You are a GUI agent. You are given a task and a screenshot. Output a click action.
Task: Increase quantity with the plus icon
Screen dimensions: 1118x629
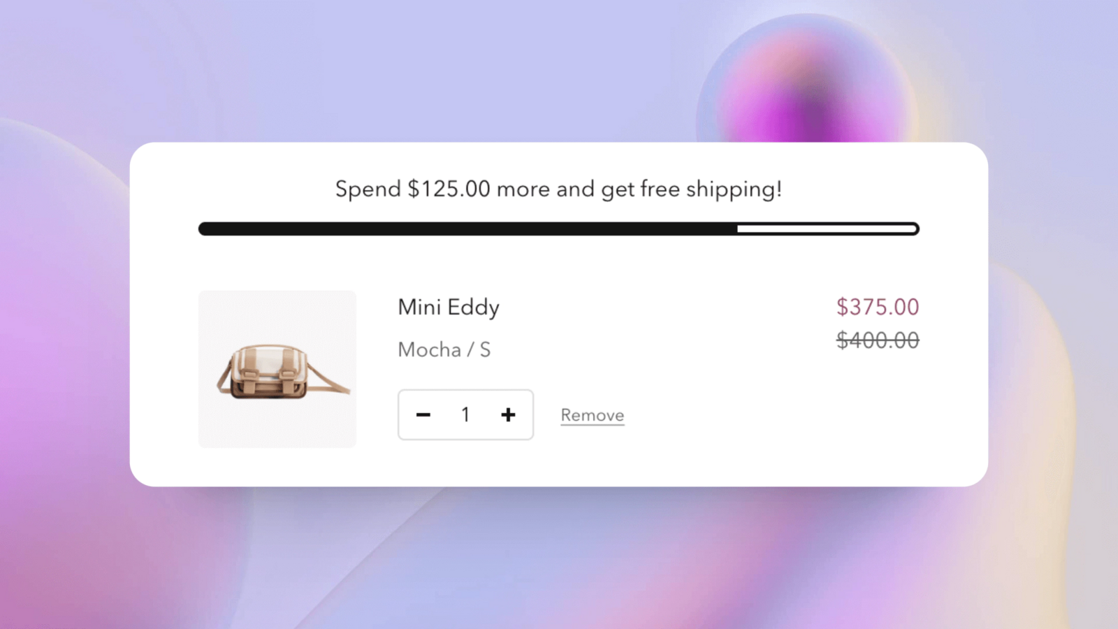click(x=508, y=415)
